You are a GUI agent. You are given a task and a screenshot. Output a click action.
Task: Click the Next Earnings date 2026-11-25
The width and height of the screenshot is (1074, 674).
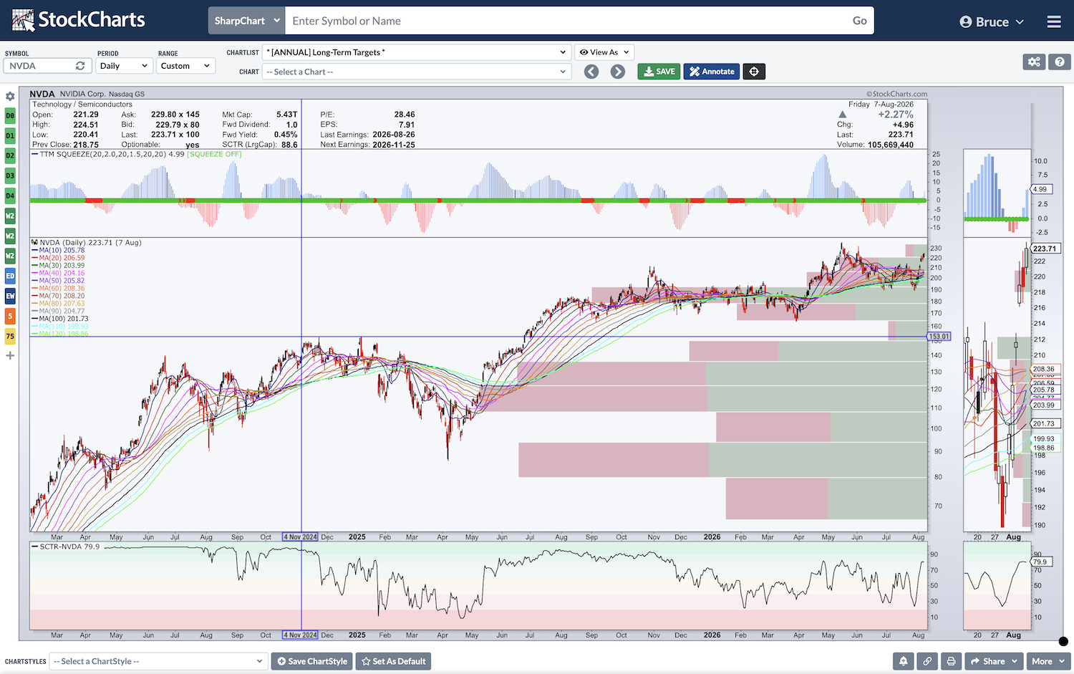pos(394,145)
